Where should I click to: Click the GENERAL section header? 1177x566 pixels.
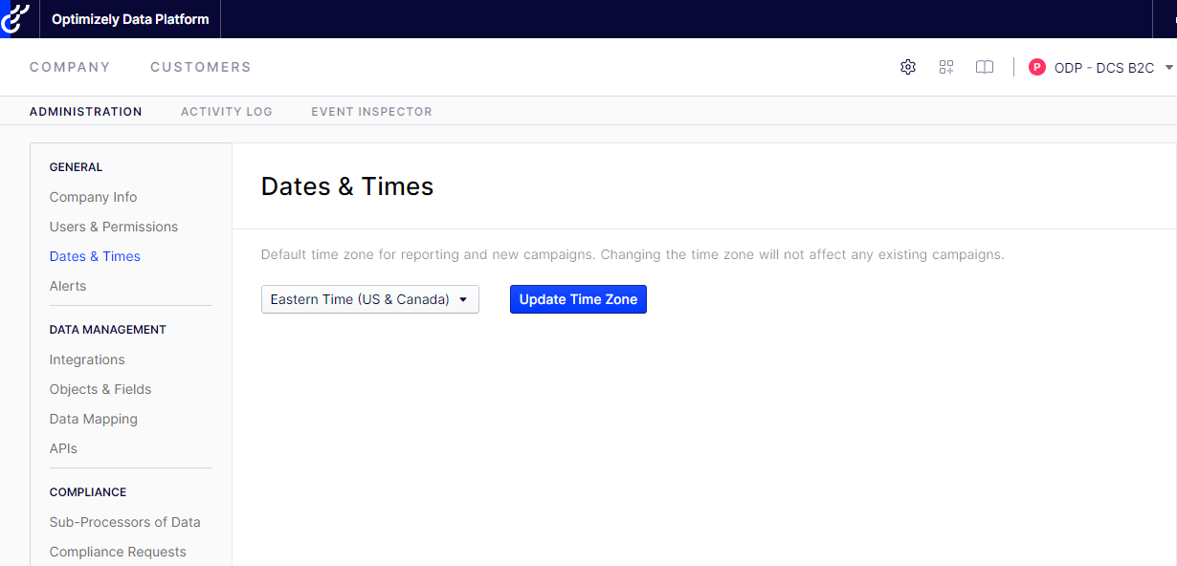click(76, 167)
